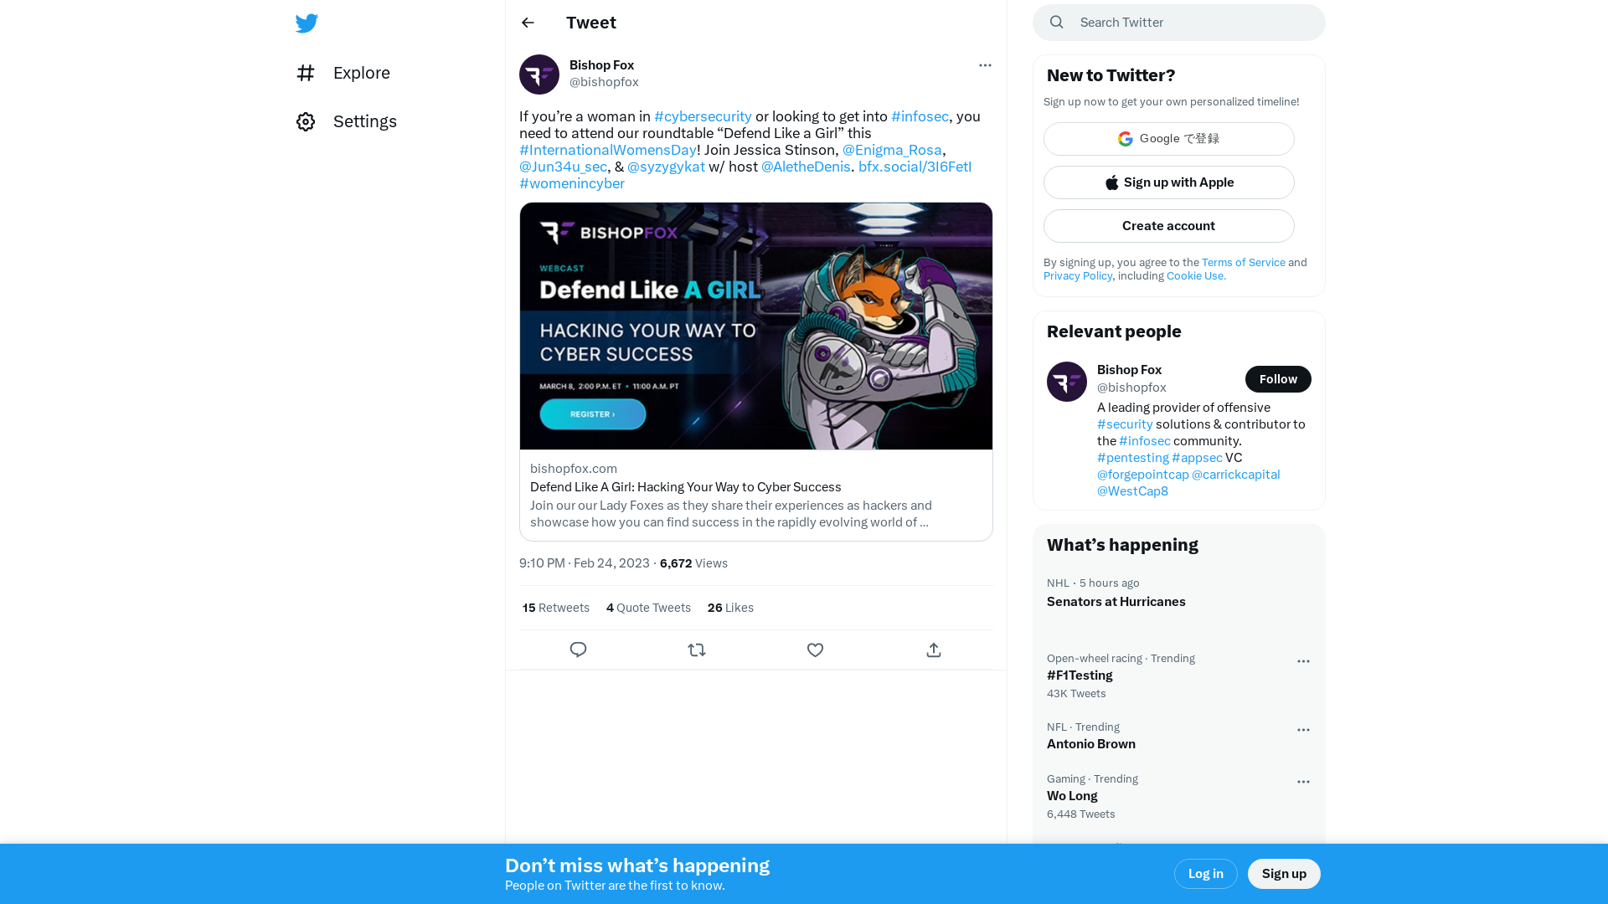Click the Google sign-up button
1608x904 pixels.
pos(1168,138)
